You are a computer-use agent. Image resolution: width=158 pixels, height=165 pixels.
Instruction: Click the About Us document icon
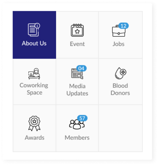(34, 30)
